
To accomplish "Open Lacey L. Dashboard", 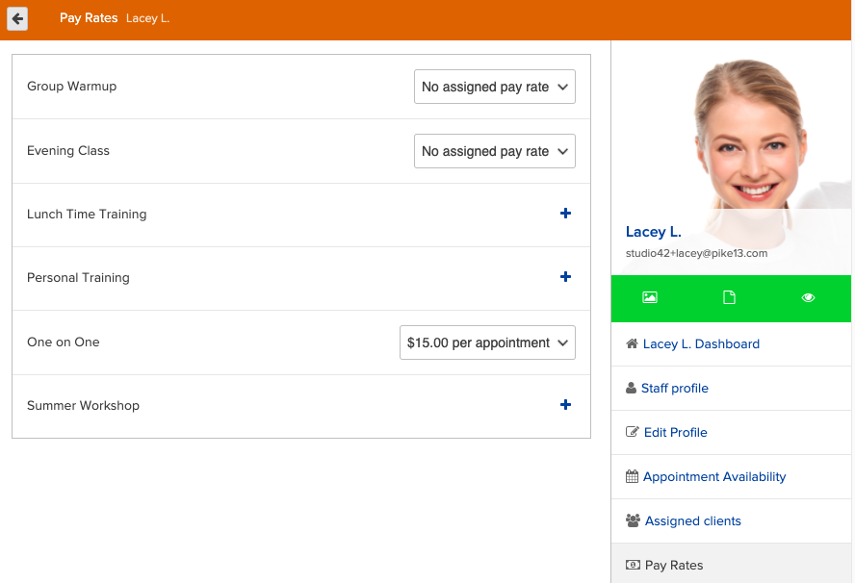I will (x=701, y=343).
